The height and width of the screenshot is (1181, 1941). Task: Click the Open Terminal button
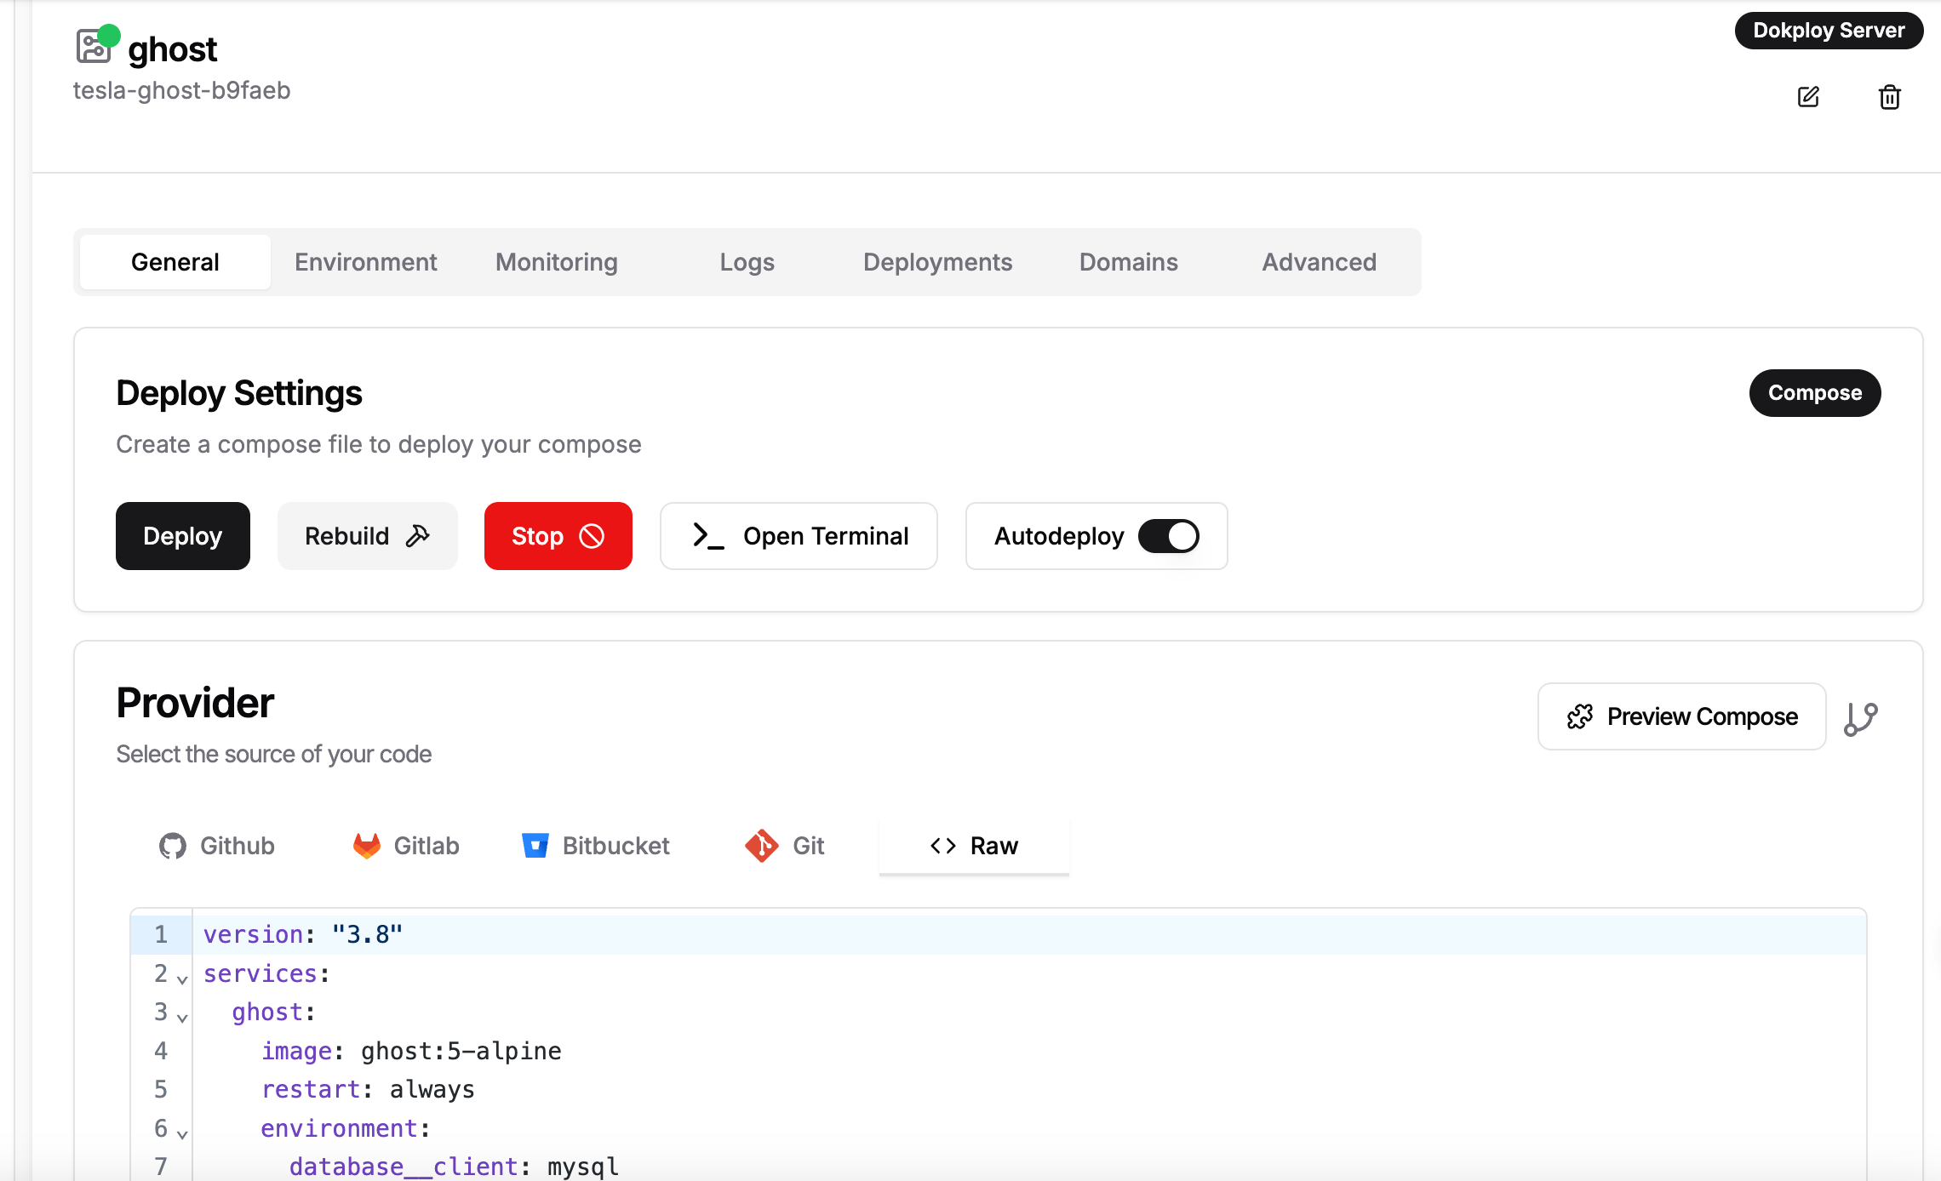[x=799, y=536]
